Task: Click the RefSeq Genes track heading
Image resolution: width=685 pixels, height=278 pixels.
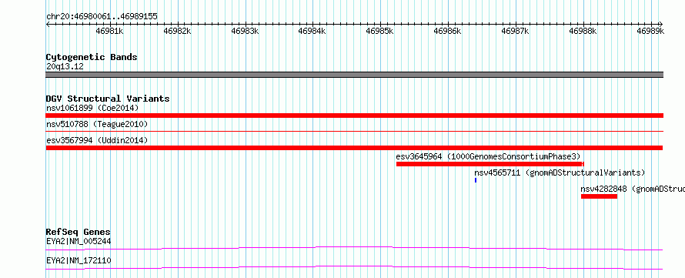Action: [x=79, y=232]
